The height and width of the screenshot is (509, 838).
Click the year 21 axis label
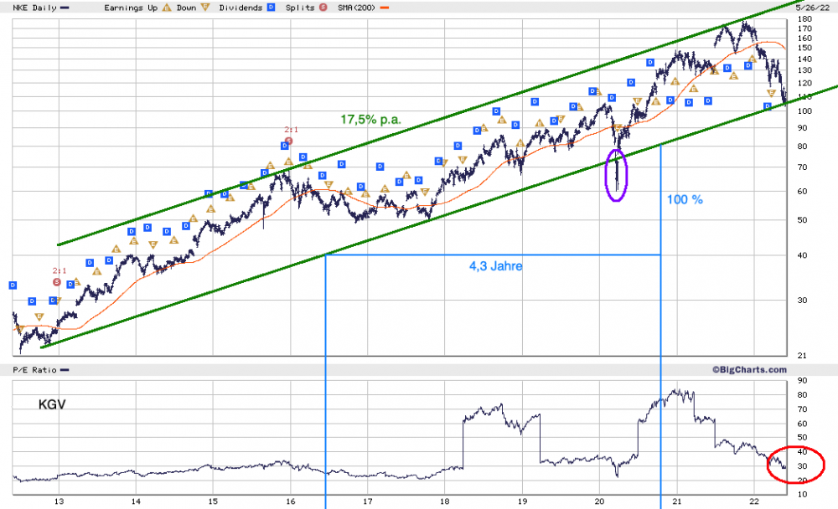point(676,501)
